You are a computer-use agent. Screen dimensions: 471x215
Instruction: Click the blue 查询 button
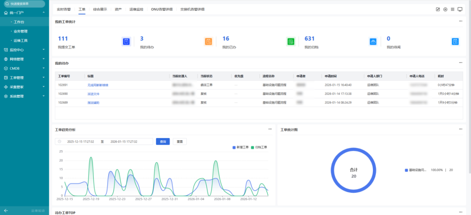(163, 142)
